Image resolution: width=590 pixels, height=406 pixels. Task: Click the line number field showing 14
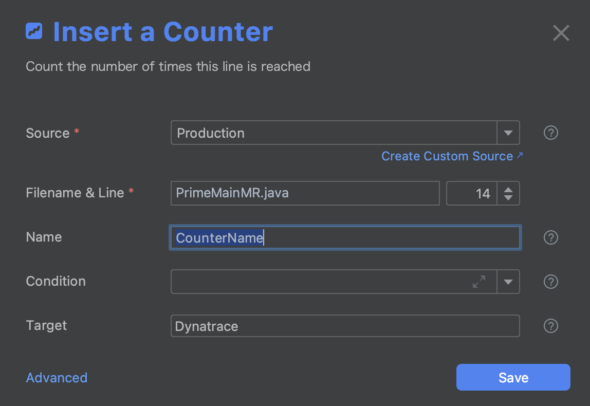click(x=472, y=193)
